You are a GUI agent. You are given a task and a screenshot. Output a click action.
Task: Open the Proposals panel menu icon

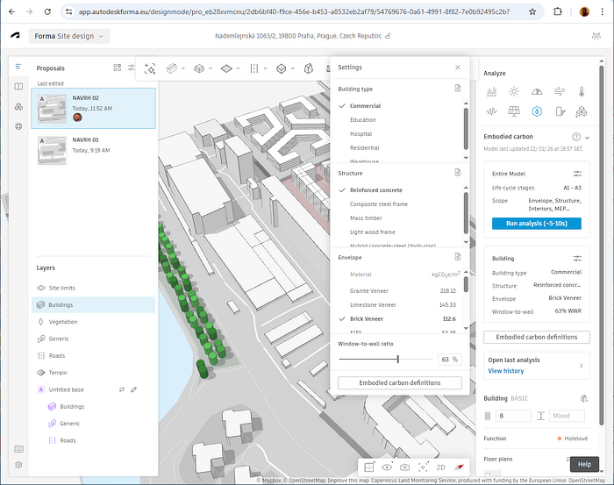point(18,67)
